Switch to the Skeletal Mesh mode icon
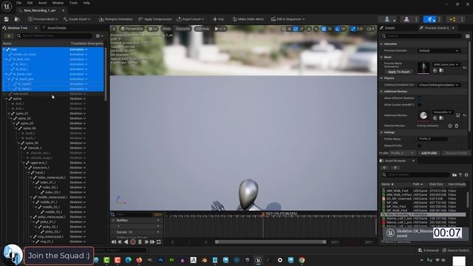This screenshot has height=266, width=473. pos(406,19)
